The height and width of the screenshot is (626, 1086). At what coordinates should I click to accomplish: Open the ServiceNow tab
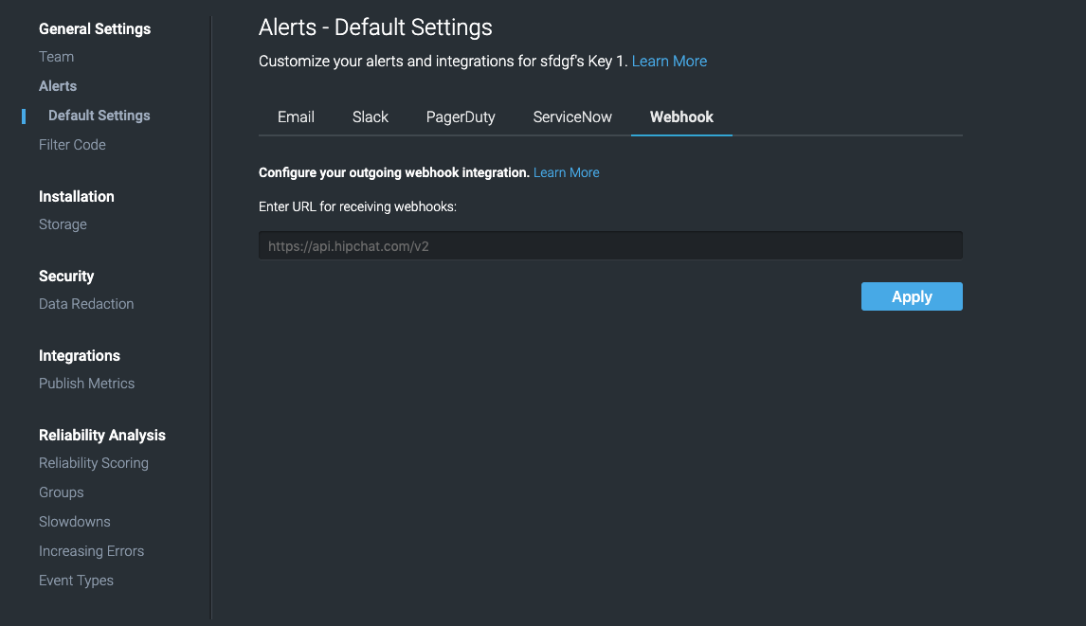[x=572, y=117]
